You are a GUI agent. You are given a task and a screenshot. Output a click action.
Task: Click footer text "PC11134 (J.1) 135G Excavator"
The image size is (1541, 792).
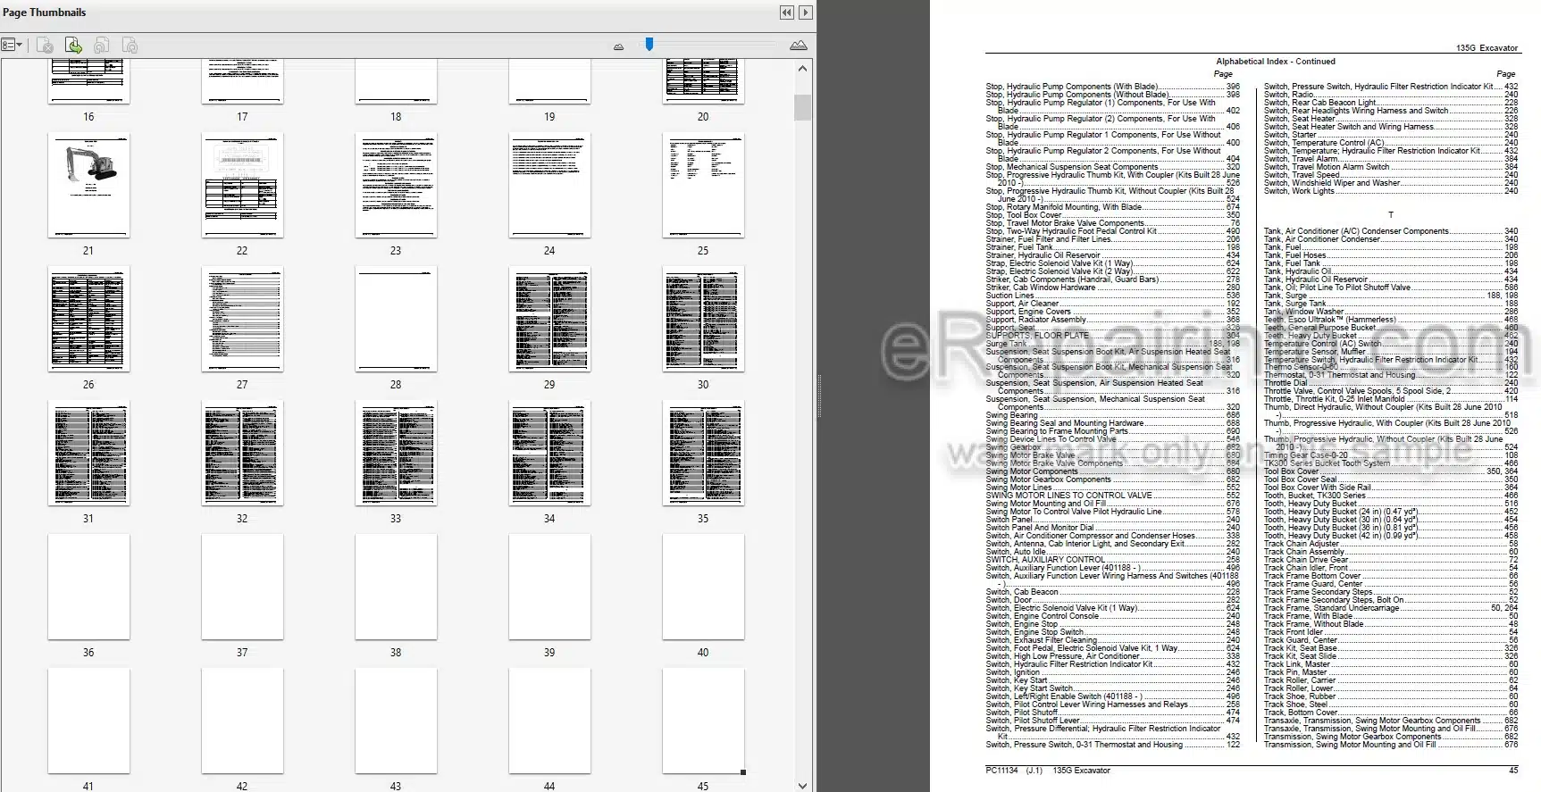(x=1048, y=771)
